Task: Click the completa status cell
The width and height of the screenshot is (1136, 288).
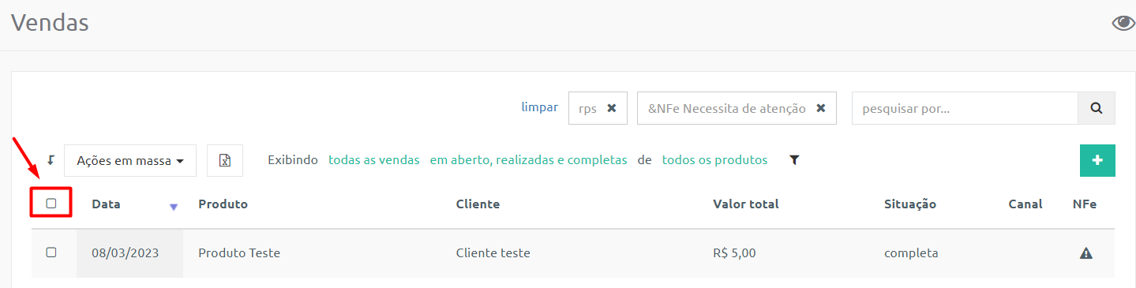Action: pos(911,253)
